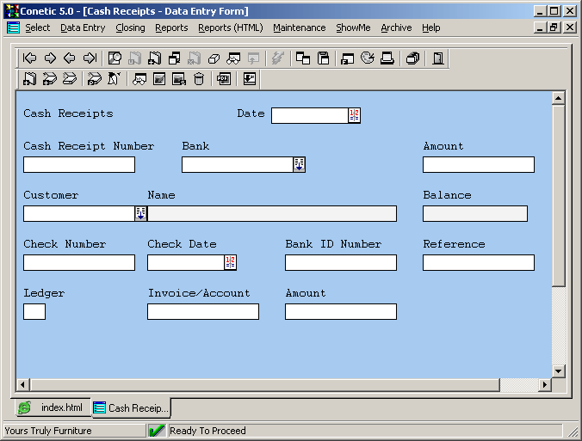This screenshot has width=582, height=441.
Task: Click into the Bank ID Number field
Action: (x=340, y=262)
